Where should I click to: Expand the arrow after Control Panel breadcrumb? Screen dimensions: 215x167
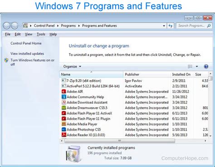[x=58, y=25]
